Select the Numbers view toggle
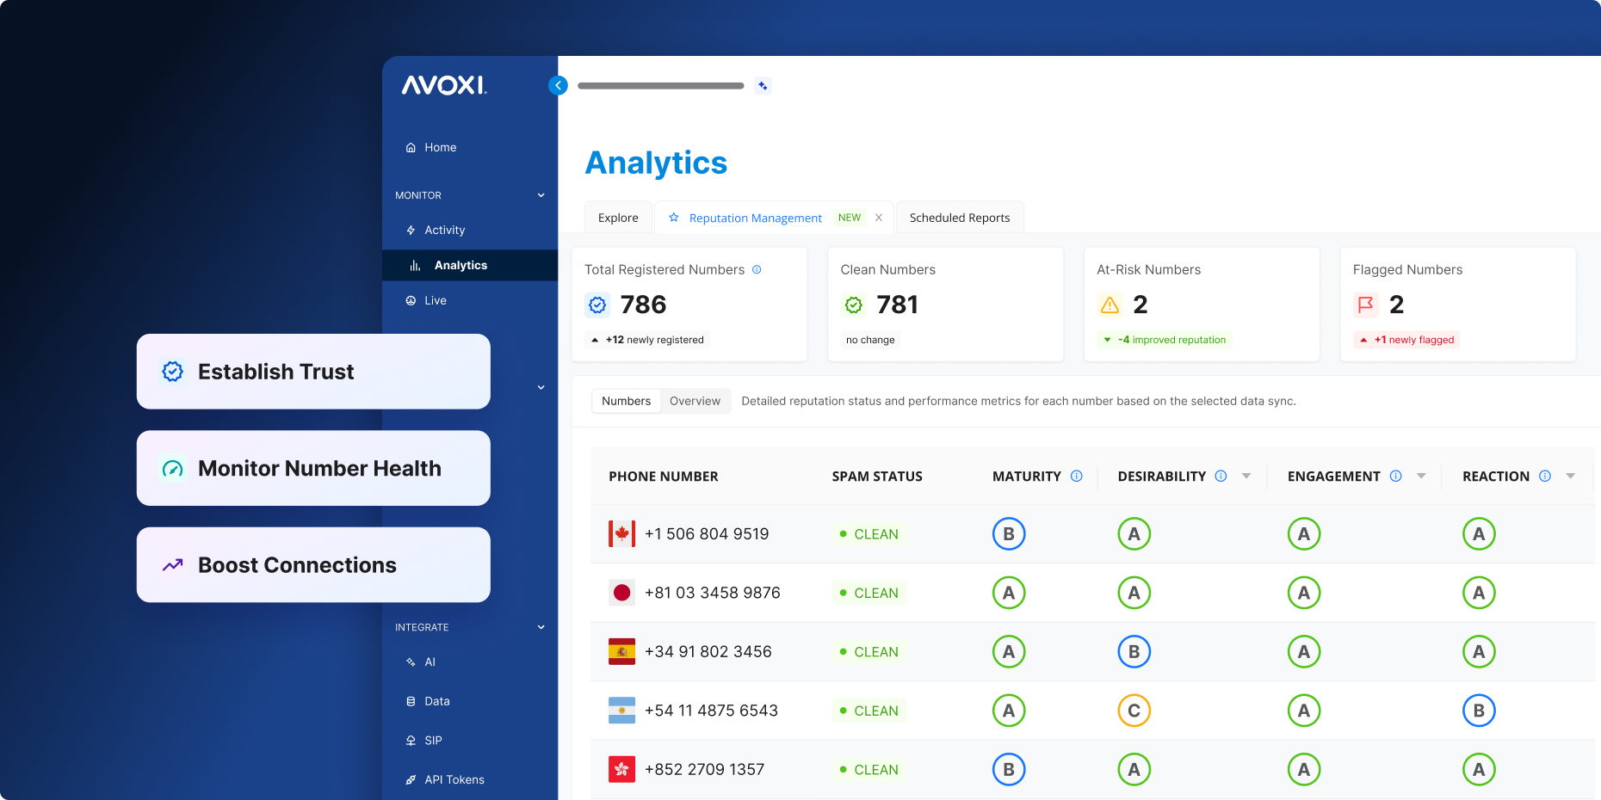 627,401
